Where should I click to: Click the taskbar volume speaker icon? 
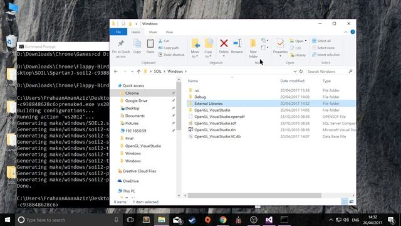point(346,220)
